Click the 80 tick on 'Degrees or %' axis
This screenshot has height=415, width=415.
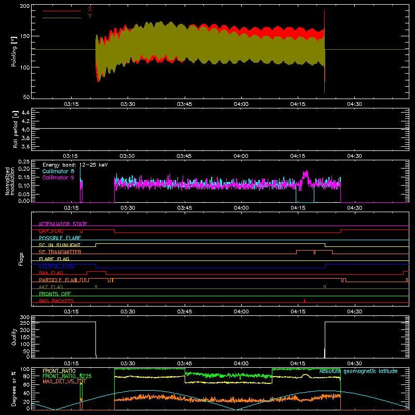point(26,376)
